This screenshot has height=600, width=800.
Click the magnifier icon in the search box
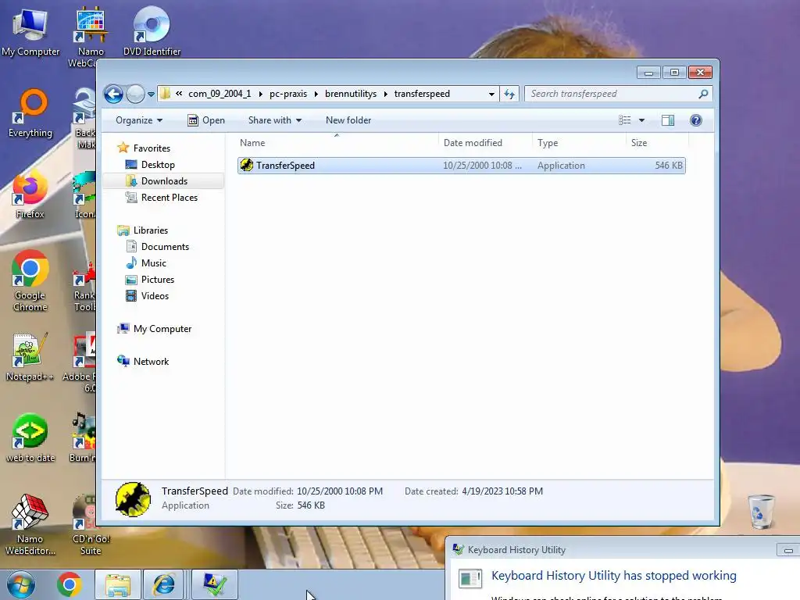703,94
